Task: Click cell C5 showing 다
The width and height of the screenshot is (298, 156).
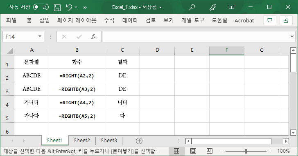Action: (122, 116)
